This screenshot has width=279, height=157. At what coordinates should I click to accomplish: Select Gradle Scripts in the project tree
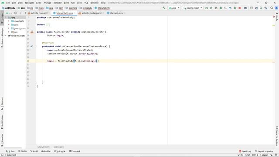(x=16, y=36)
